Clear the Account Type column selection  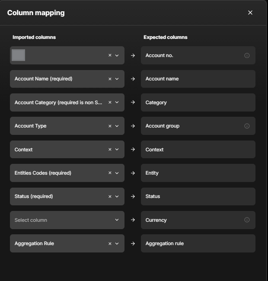[x=110, y=126]
